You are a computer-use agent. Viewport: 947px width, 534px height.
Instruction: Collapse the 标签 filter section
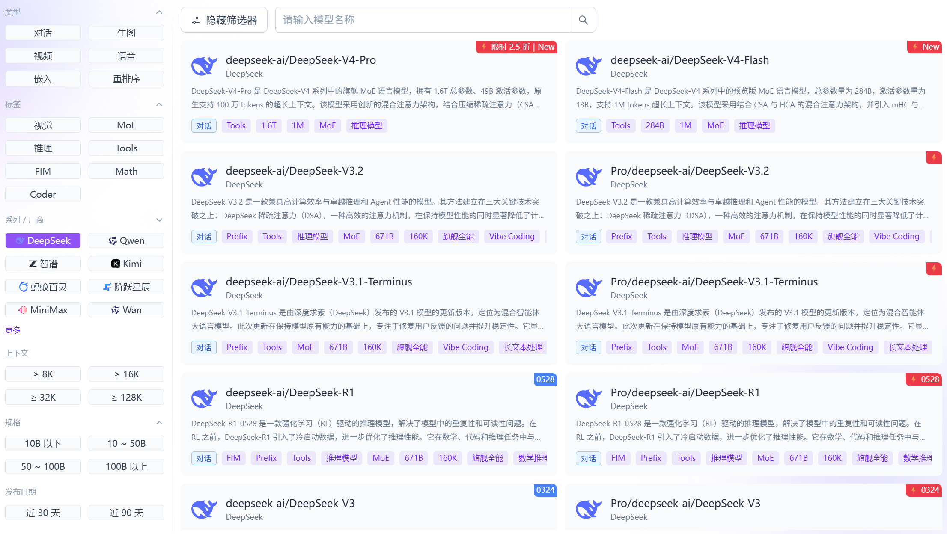(159, 104)
